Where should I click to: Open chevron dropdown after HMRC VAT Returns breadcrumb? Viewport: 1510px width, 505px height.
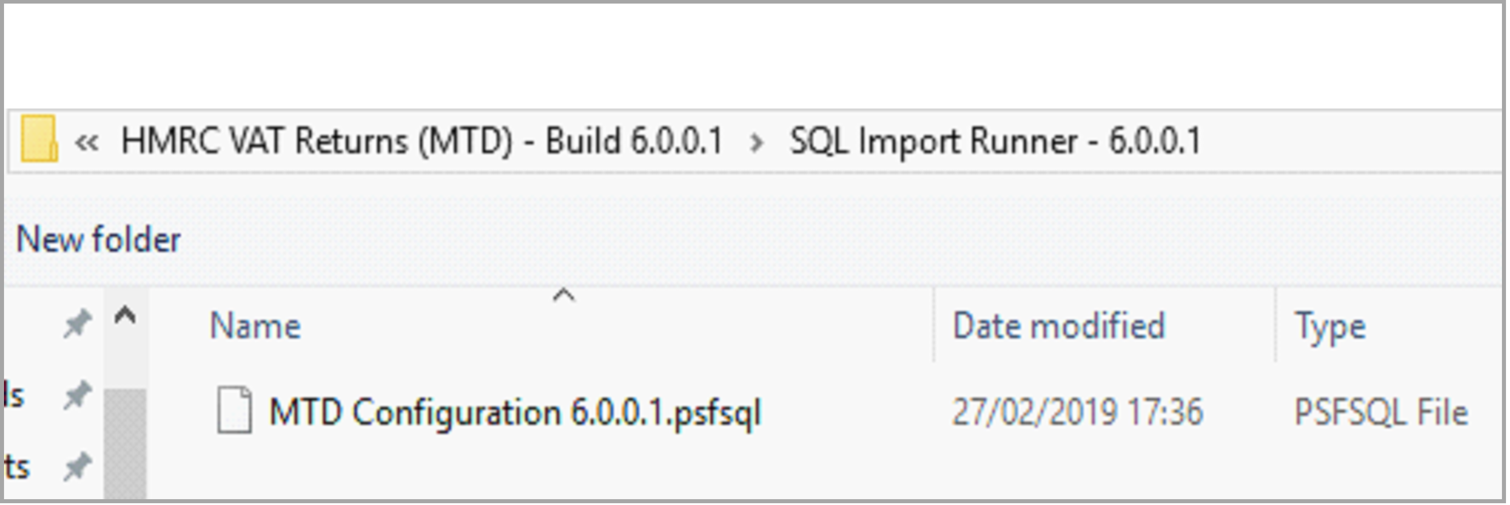[x=756, y=142]
